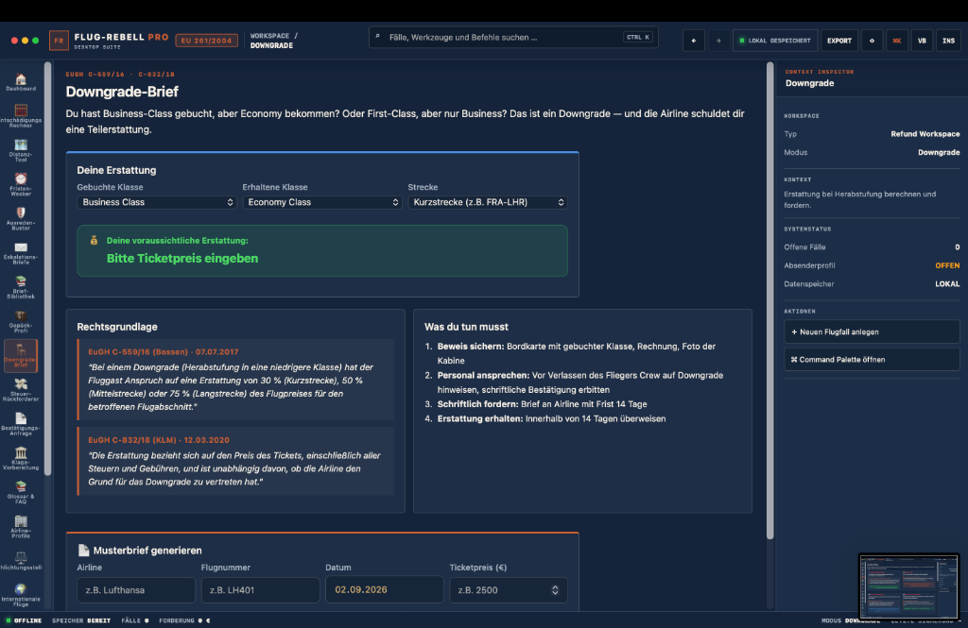This screenshot has width=968, height=628.
Task: Toggle the VB button in toolbar
Action: (x=922, y=41)
